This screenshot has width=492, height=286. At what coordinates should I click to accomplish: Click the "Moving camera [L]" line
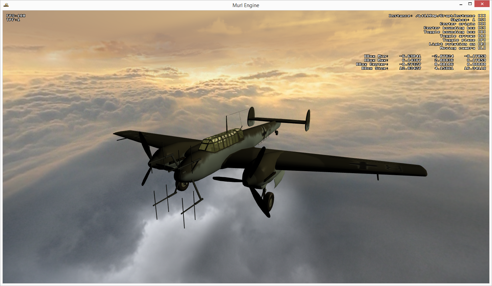463,48
